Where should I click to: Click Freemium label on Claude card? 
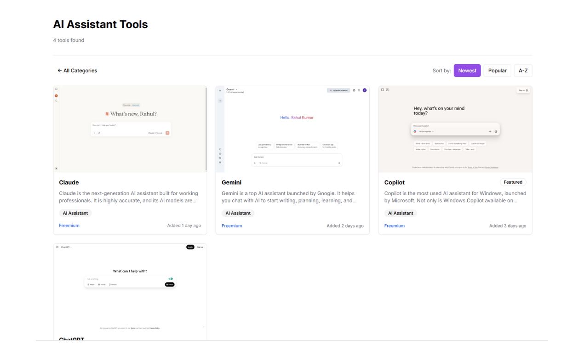69,226
